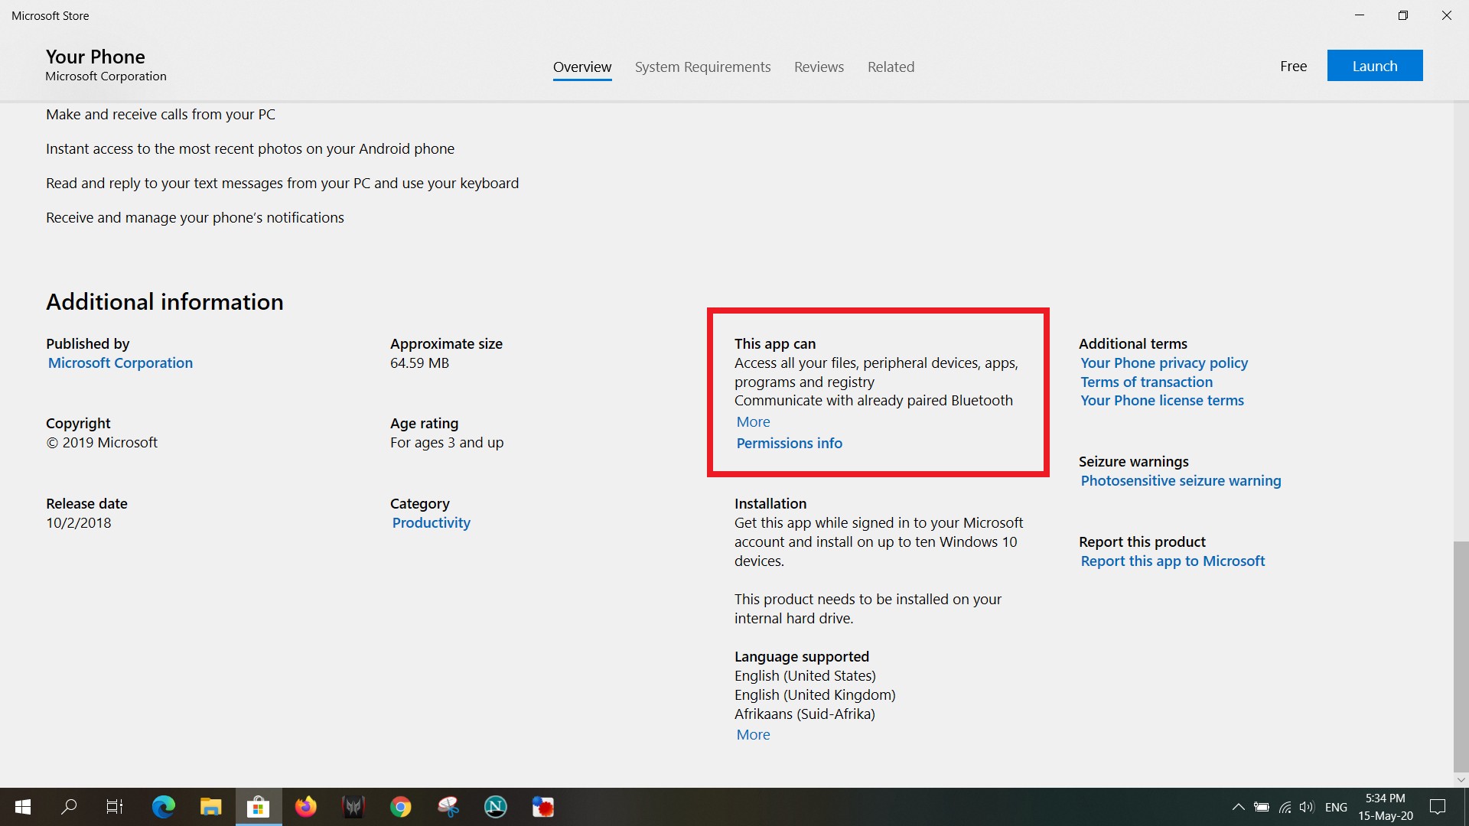Open Action Center notifications icon
Screen dimensions: 1469x826
click(1438, 807)
